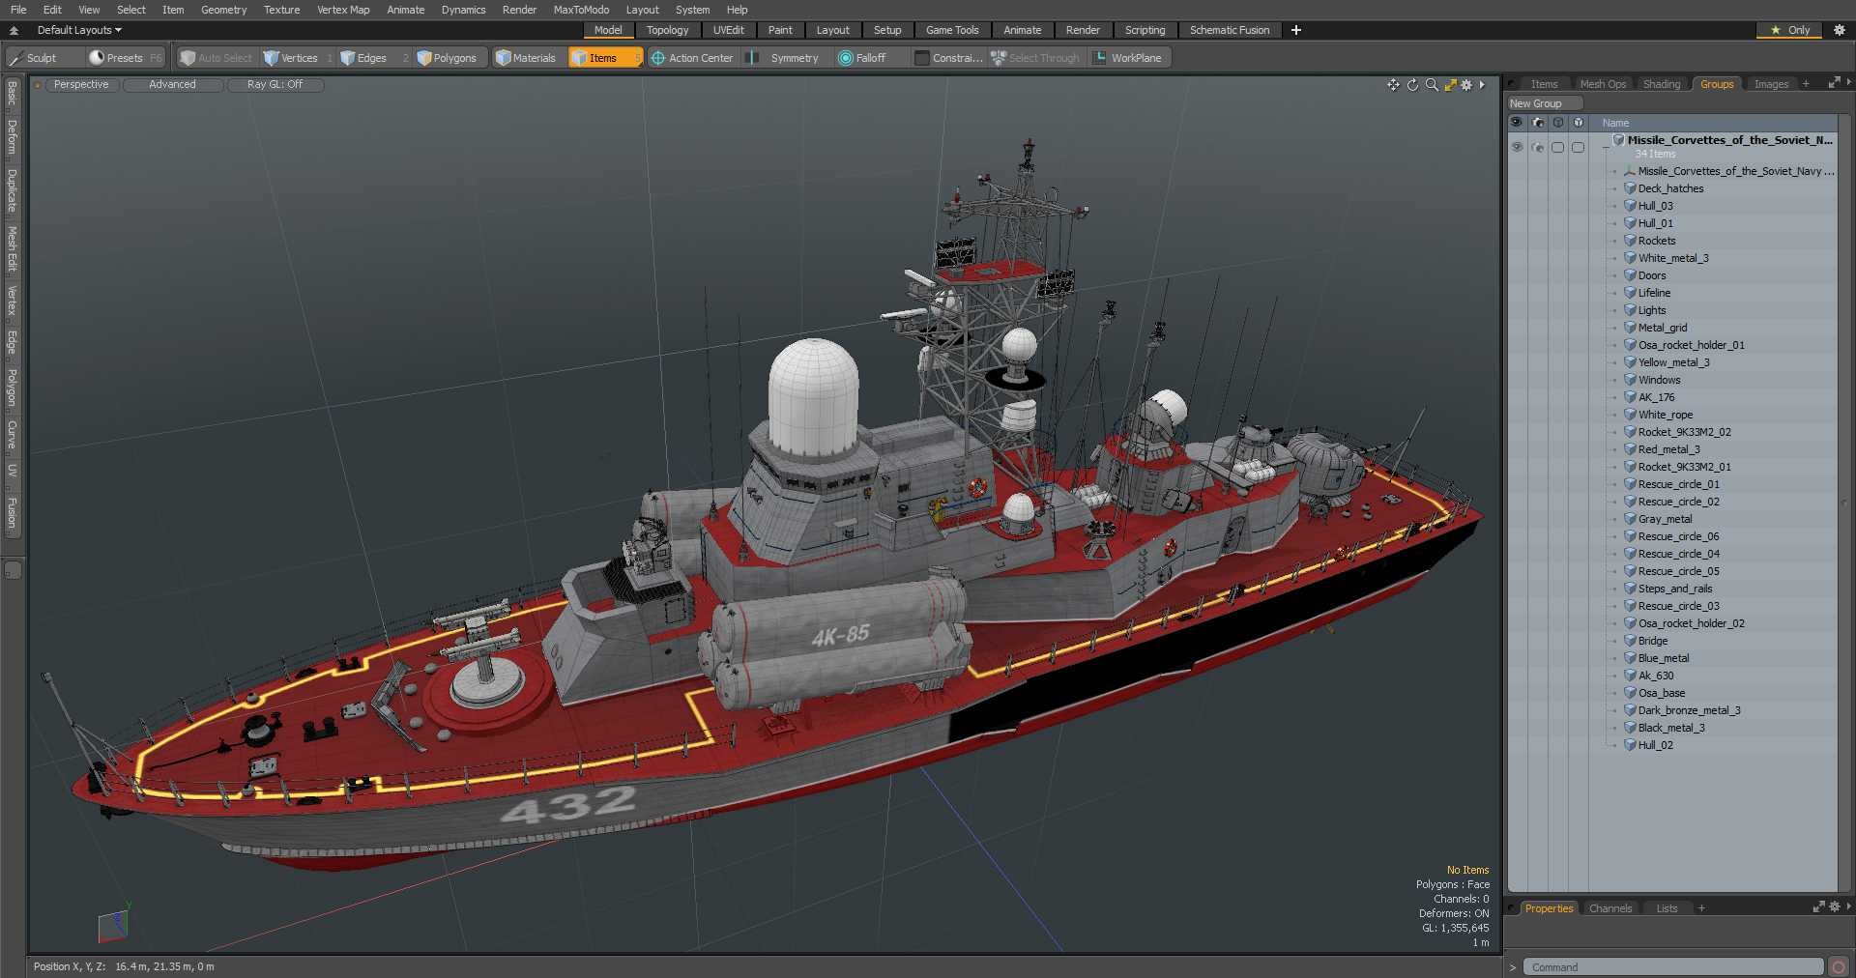This screenshot has width=1856, height=978.
Task: Toggle the Only star button
Action: click(x=1789, y=30)
